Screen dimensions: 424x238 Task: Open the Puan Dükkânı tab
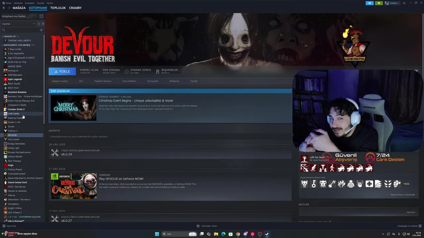(129, 81)
